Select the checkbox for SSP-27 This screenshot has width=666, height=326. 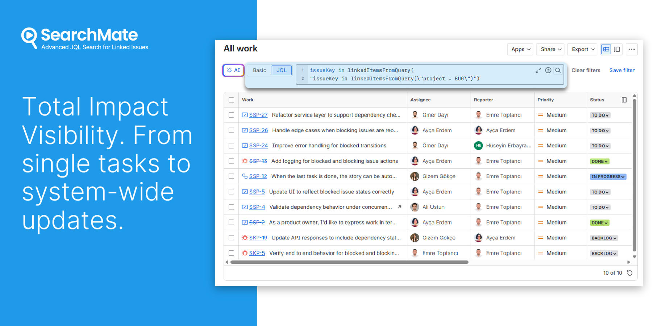point(232,115)
